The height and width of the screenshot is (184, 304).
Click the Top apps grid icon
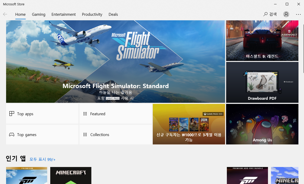[12, 114]
